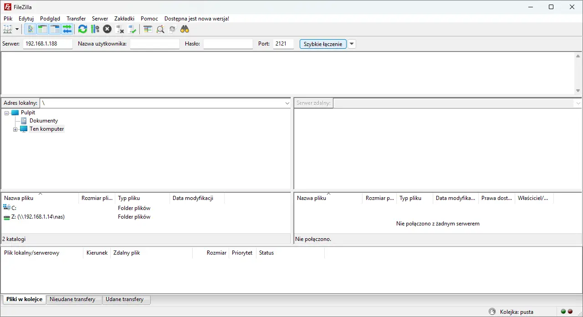This screenshot has width=583, height=317.
Task: Click the red activity indicator light
Action: (570, 312)
